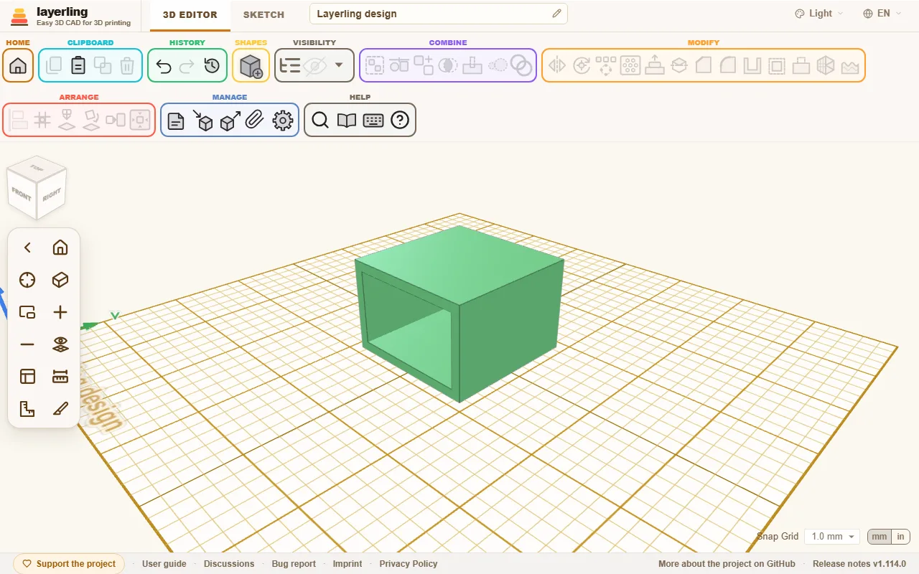Switch to the SKETCH tab
Viewport: 919px width, 574px height.
[x=263, y=14]
